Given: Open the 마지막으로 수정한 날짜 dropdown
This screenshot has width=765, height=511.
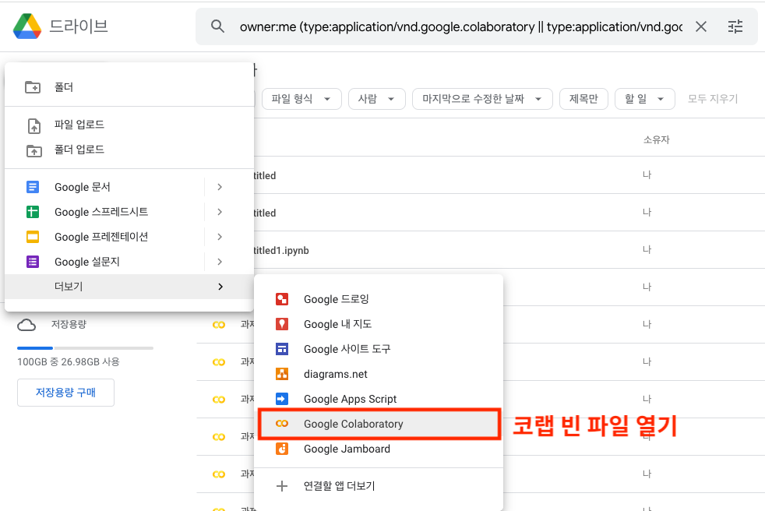Looking at the screenshot, I should [x=482, y=99].
